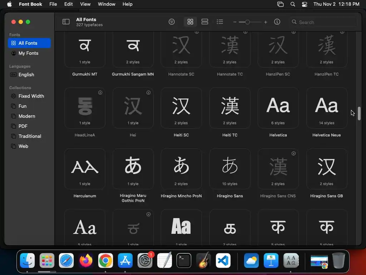Select the Heiti SC font tile

[181, 108]
